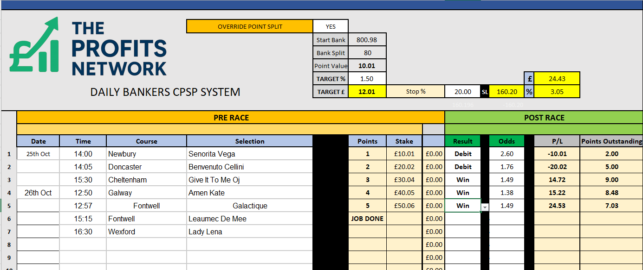Click the Lady Lena selection cell

[249, 232]
